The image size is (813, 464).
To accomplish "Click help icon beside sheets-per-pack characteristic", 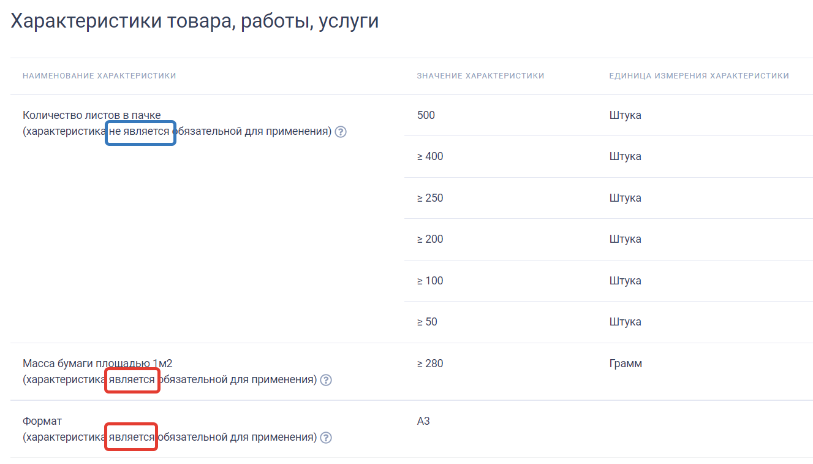I will pyautogui.click(x=341, y=132).
